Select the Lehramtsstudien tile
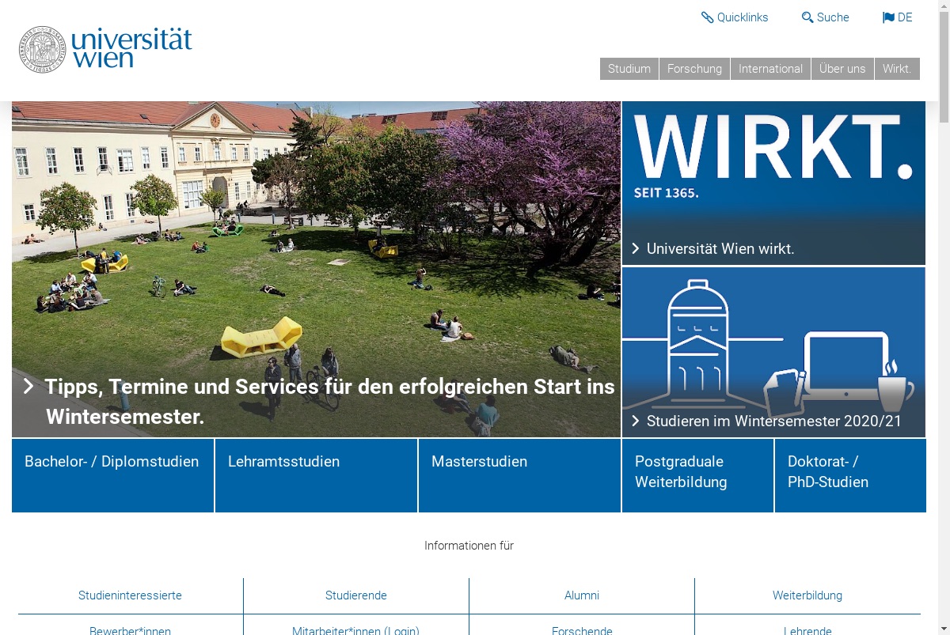Viewport: 950px width, 635px height. (x=316, y=475)
